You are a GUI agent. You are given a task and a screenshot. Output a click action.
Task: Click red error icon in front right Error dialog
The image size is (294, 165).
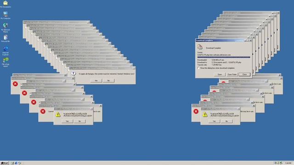[196, 111]
